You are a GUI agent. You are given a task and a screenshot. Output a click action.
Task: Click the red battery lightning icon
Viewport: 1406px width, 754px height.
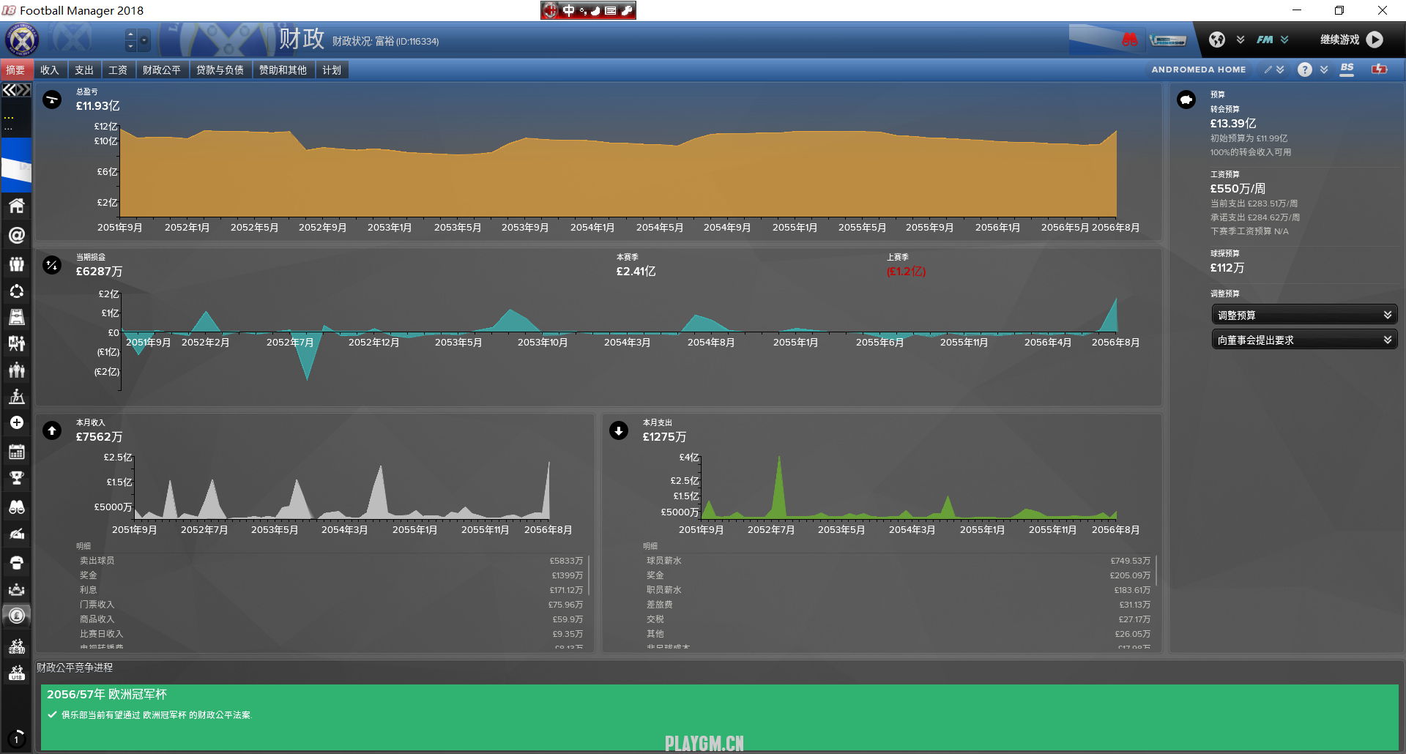click(1380, 70)
